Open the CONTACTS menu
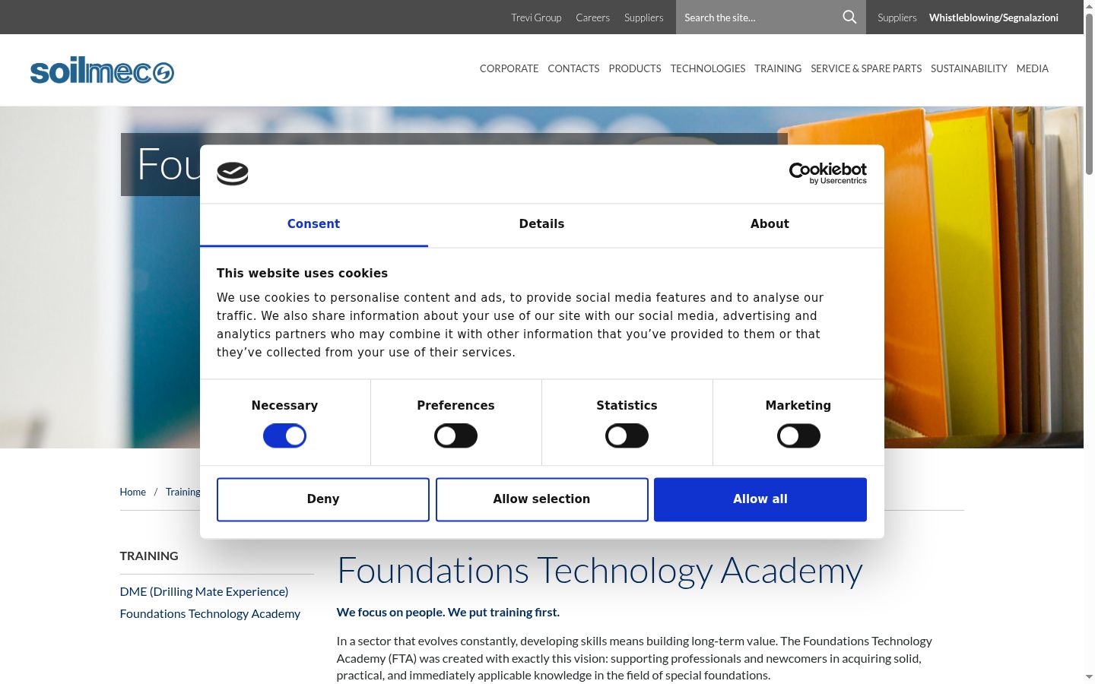 [x=573, y=68]
